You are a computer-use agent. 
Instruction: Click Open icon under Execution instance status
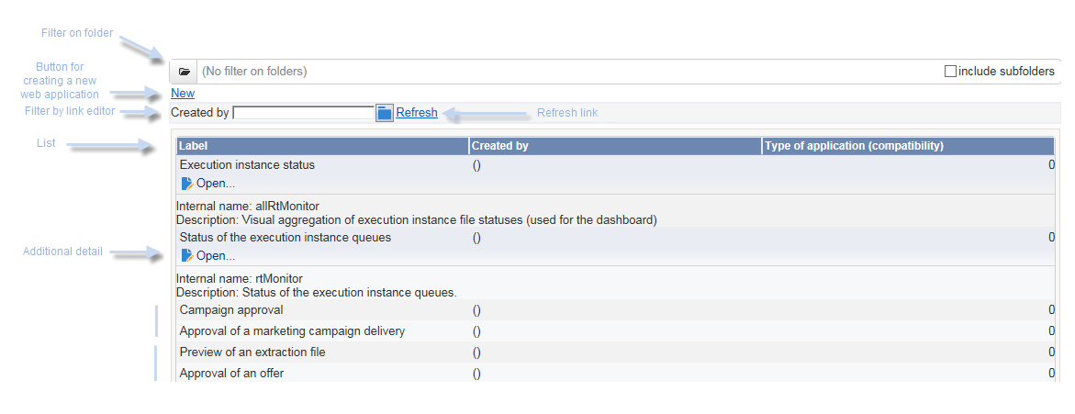[187, 184]
